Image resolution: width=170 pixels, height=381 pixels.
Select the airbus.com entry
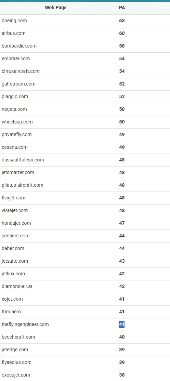[14, 33]
